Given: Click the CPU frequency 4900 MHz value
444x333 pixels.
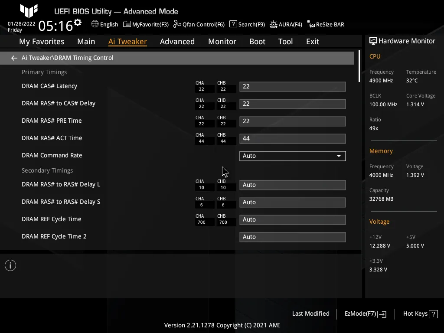Looking at the screenshot, I should click(381, 81).
